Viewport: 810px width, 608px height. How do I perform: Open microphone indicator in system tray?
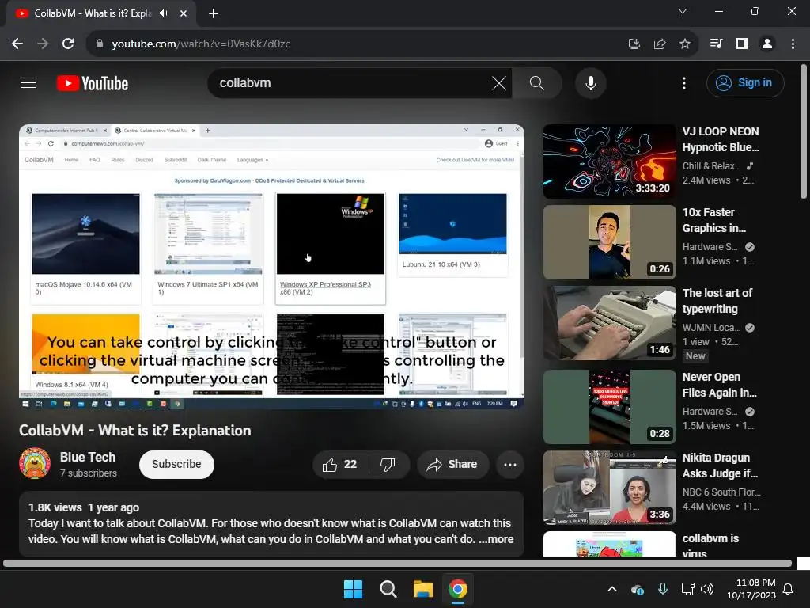click(663, 589)
